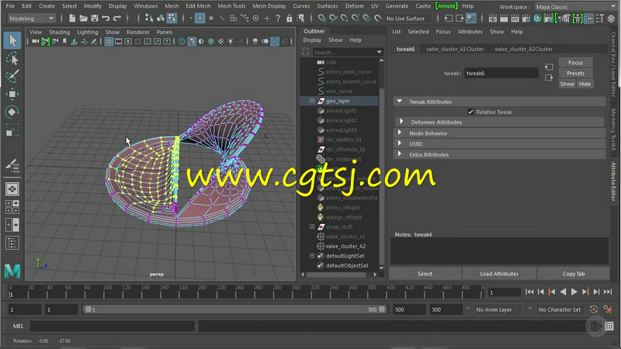Click the single pane layout icon
This screenshot has height=349, width=621.
click(12, 189)
